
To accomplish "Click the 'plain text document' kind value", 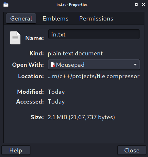I will coord(75,53).
